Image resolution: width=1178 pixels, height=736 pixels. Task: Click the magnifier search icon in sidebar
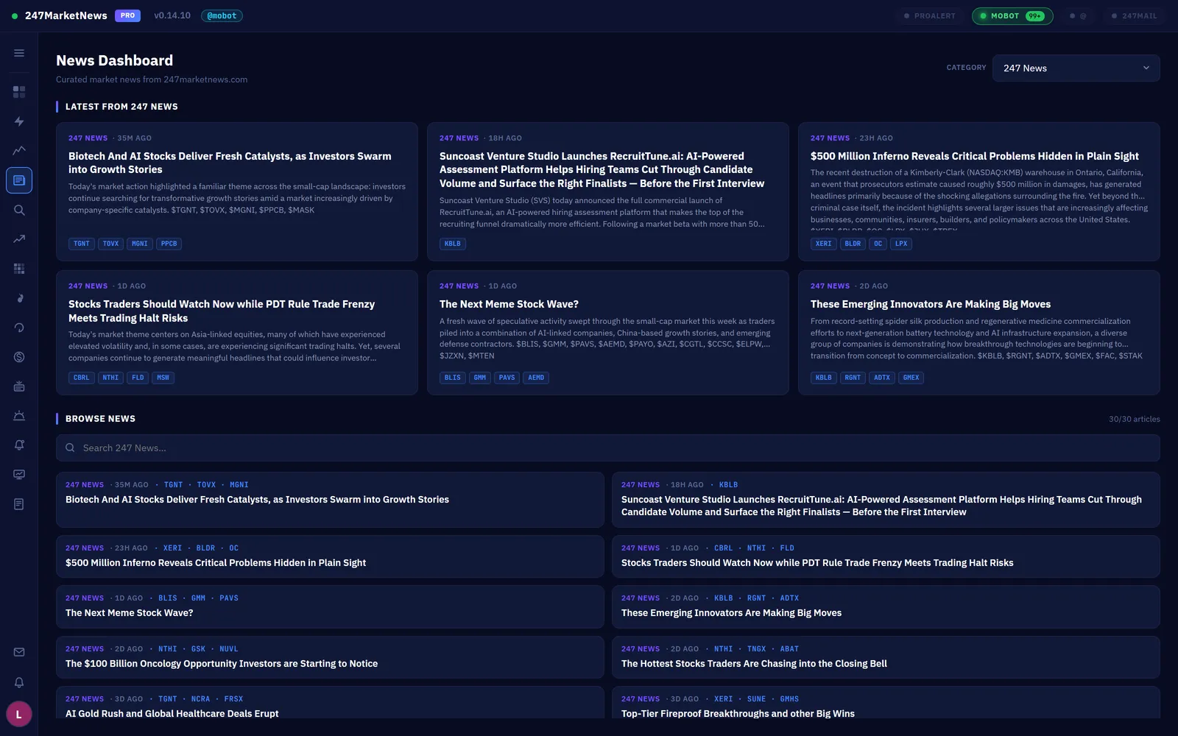tap(19, 210)
